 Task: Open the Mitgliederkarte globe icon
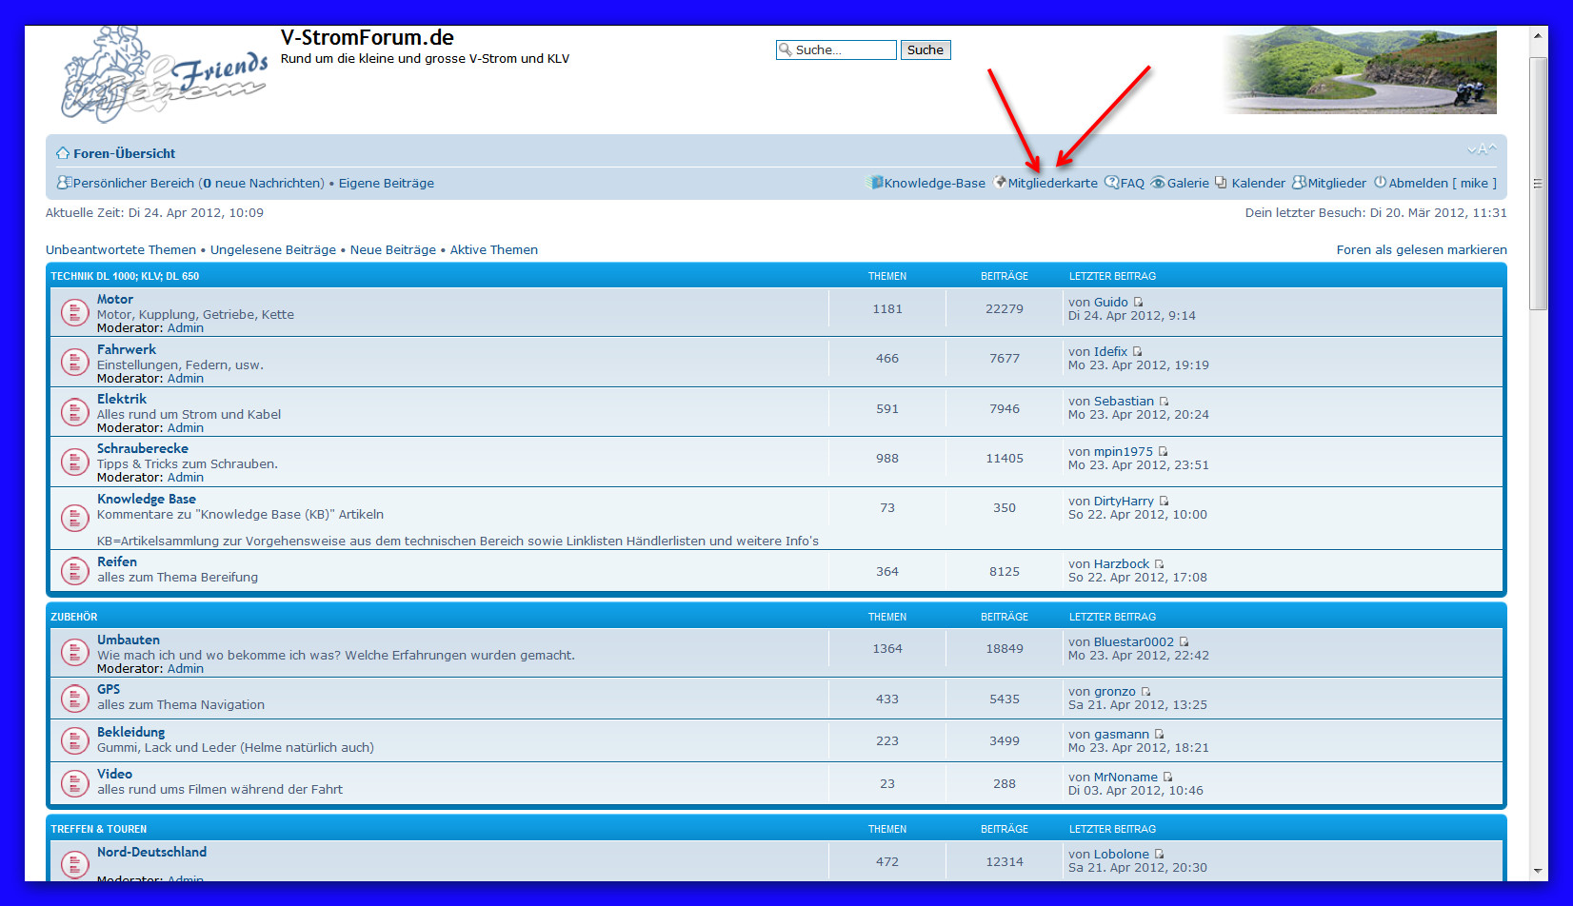click(1000, 183)
